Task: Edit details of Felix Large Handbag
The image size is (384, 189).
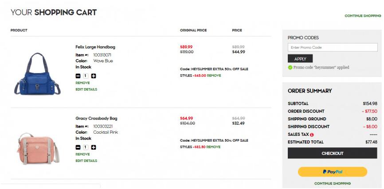Action: (86, 89)
